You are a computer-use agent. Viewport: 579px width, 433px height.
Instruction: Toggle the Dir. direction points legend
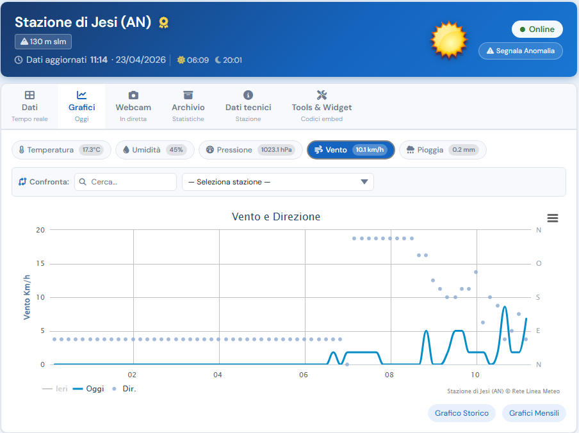tap(124, 389)
